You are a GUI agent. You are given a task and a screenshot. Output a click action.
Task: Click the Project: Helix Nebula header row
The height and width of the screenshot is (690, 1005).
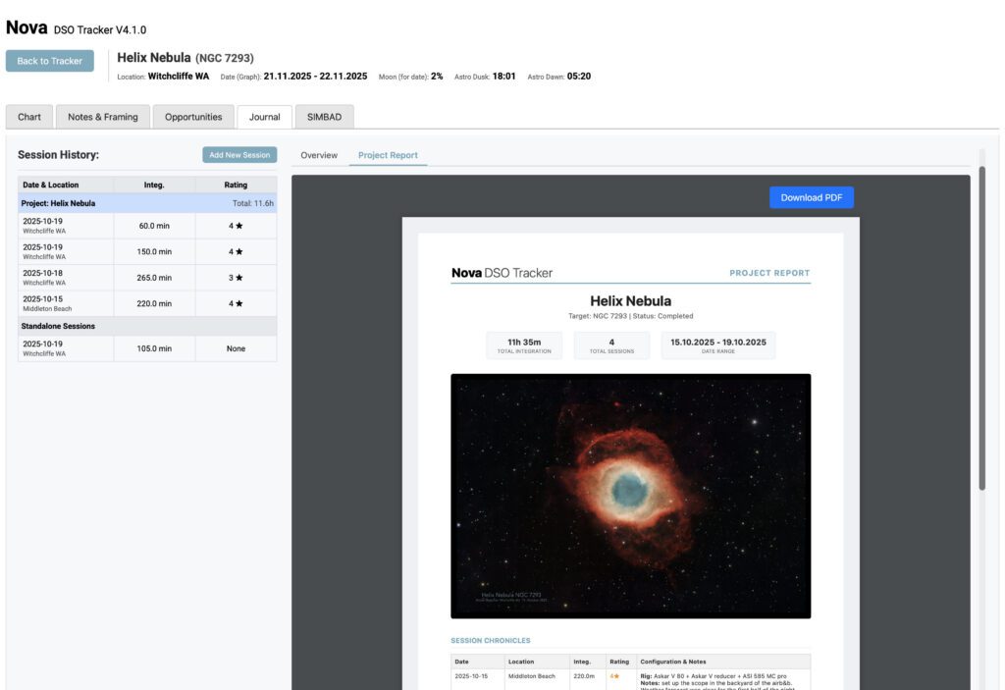(98, 202)
